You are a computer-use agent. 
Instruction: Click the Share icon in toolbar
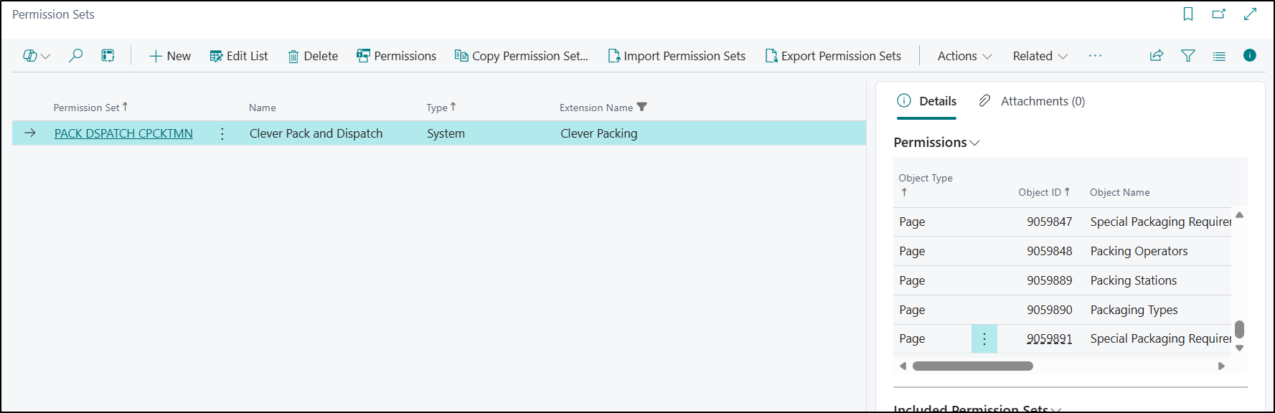coord(1157,56)
